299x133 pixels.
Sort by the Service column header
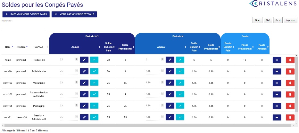39,47
